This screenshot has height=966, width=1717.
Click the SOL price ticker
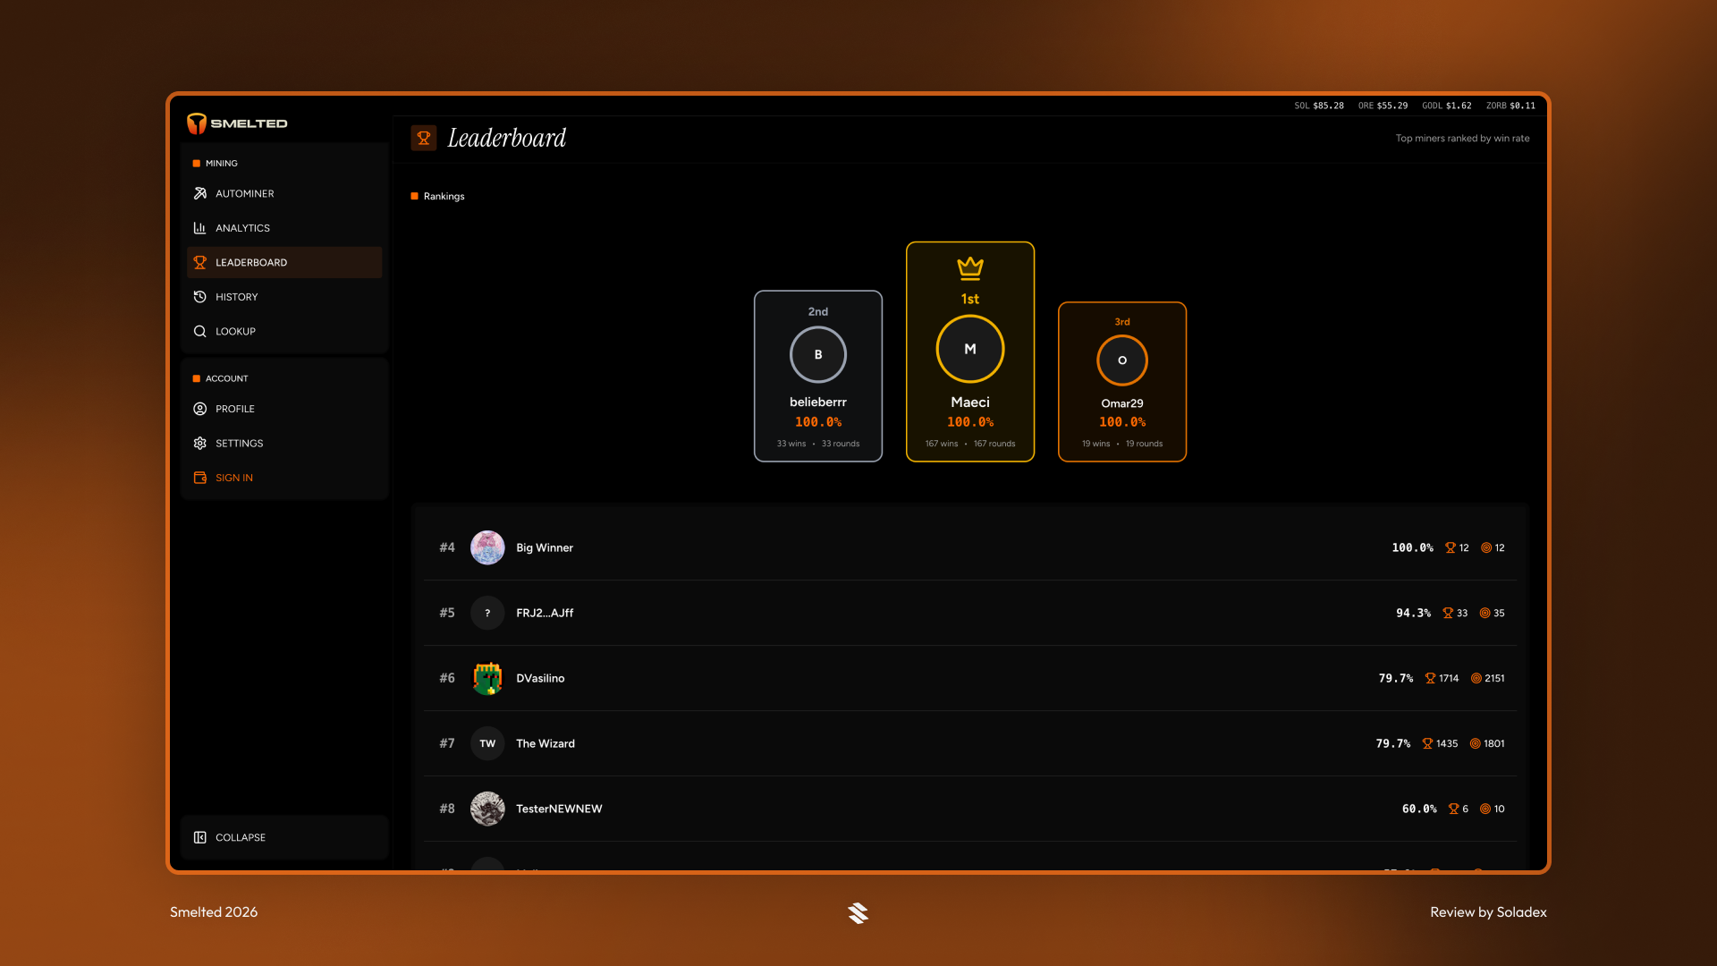(1319, 106)
